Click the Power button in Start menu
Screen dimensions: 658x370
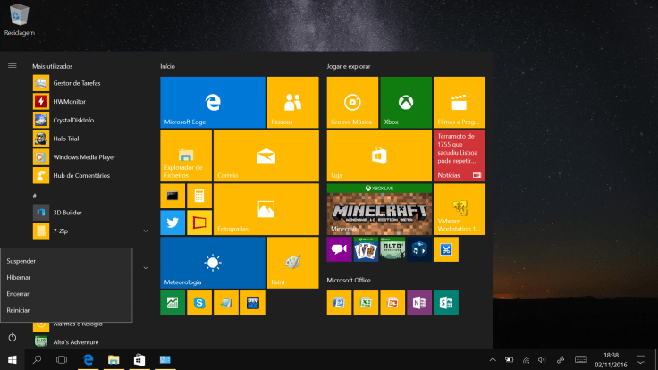[13, 337]
